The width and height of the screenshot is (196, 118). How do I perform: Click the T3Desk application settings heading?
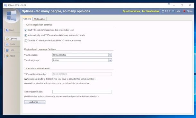38,25
